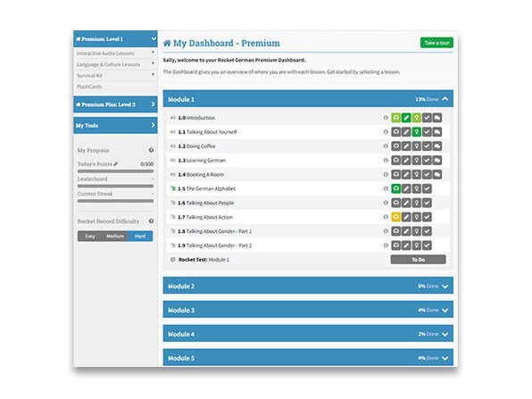The image size is (532, 399).
Task: Click the Current Streak progress bar
Action: tap(115, 201)
